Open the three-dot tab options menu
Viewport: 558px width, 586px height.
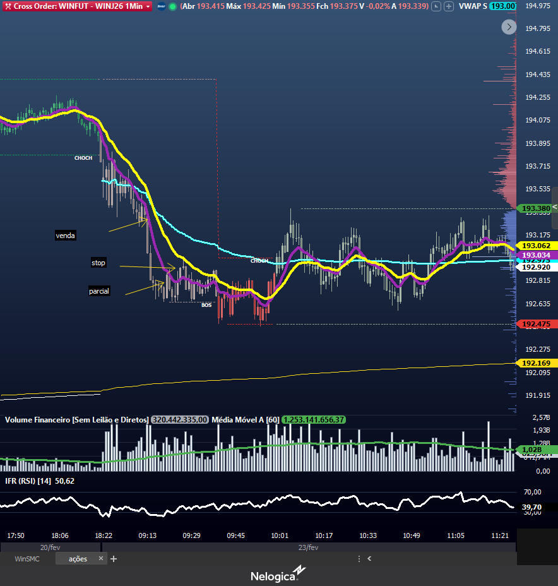coord(359,559)
